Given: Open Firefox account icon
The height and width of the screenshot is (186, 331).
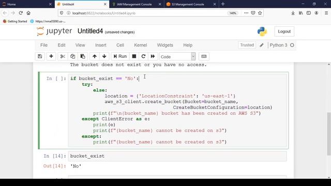Looking at the screenshot, I should [317, 13].
